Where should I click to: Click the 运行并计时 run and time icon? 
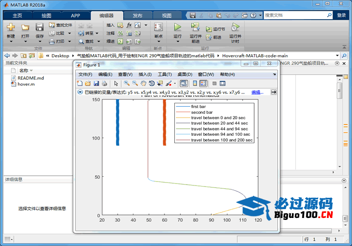tap(235, 27)
